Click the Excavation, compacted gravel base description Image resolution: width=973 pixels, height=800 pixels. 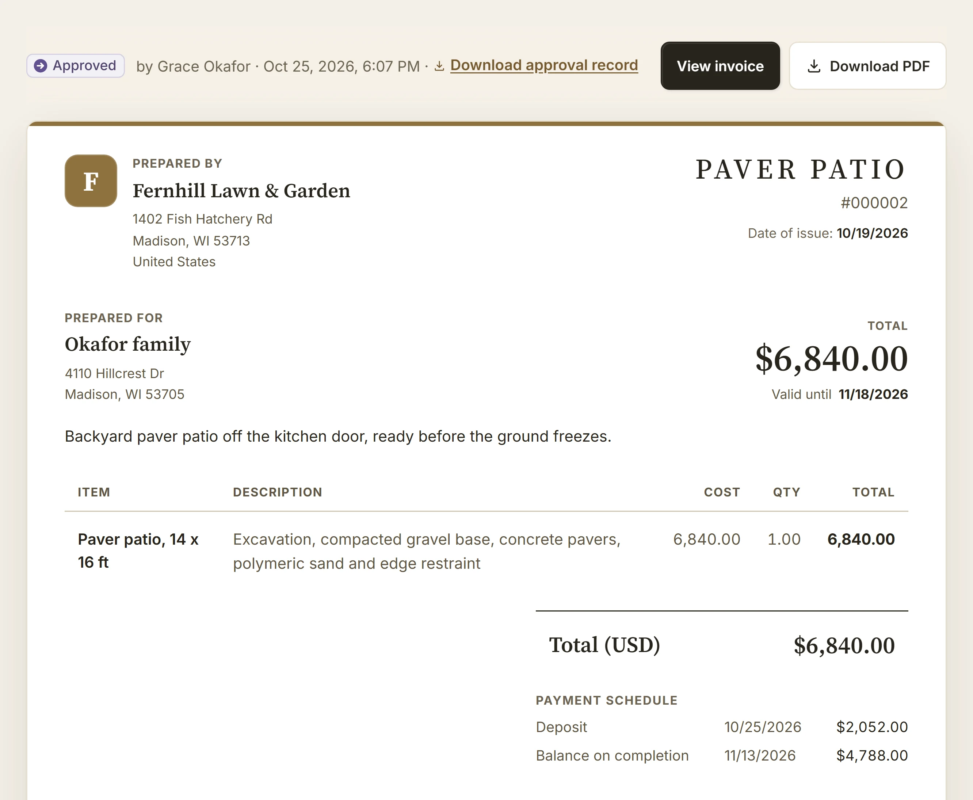click(427, 551)
